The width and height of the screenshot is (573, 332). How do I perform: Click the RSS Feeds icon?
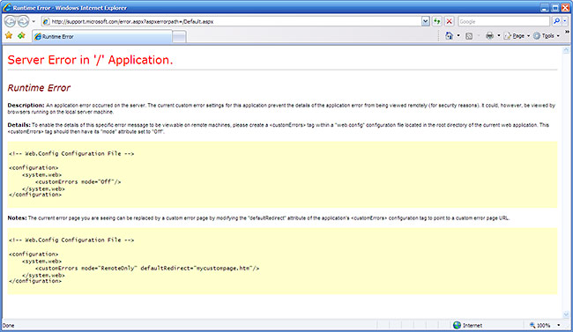pos(469,36)
